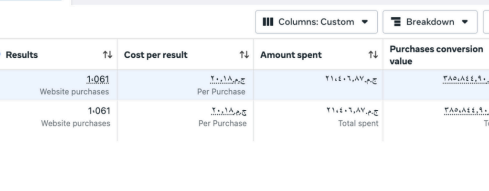Viewport: 489px width, 191px height.
Task: Click sort arrows on Cost per result
Action: pos(244,55)
